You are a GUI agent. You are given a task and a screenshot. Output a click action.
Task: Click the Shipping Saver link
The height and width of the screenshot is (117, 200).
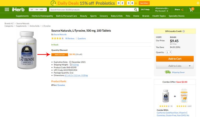(x=178, y=72)
